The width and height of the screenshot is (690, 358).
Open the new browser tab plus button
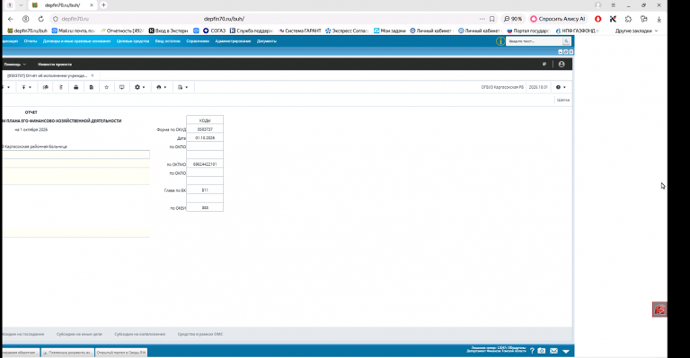pos(103,4)
